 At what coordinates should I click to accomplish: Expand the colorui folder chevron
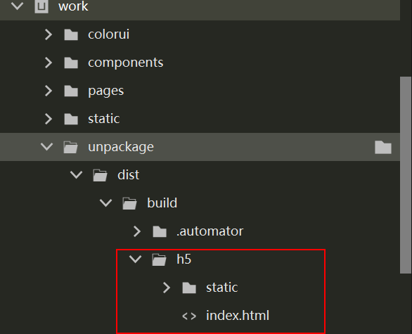[49, 34]
